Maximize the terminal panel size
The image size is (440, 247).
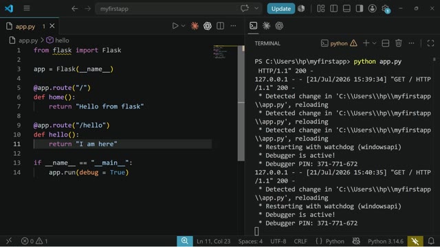[x=430, y=43]
